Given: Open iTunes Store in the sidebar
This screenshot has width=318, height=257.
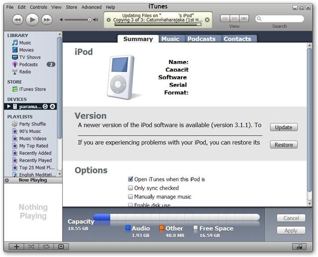Looking at the screenshot, I should pyautogui.click(x=32, y=89).
